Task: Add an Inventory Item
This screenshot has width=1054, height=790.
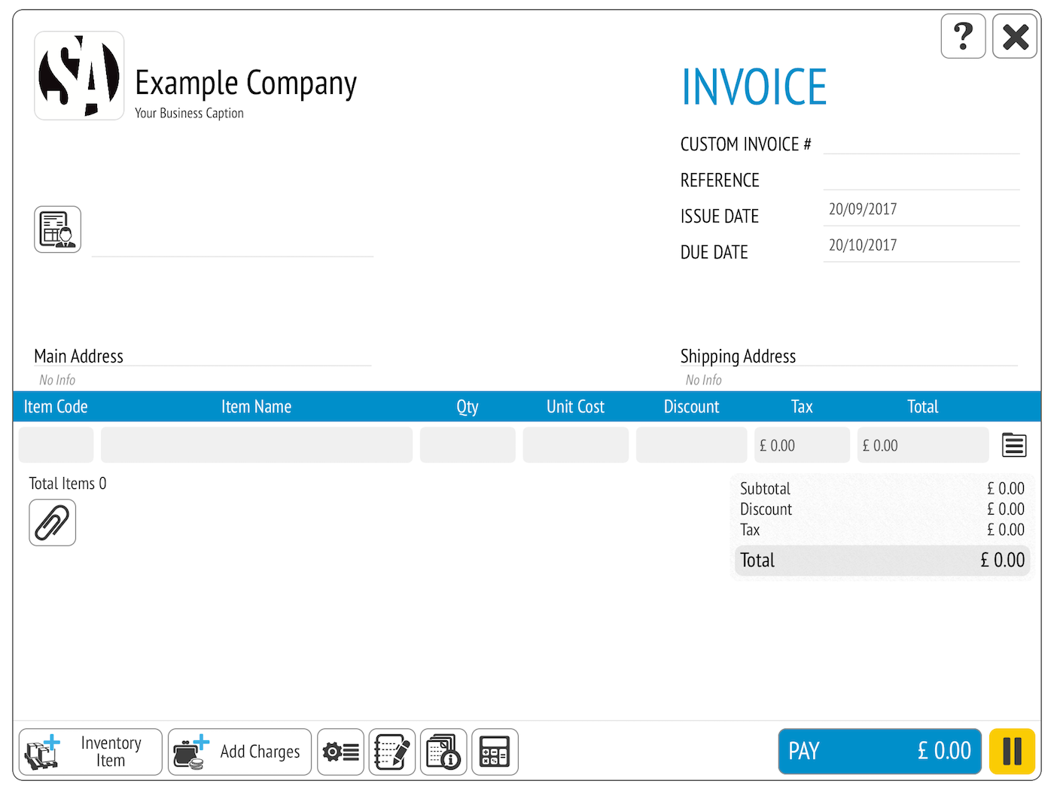Action: (x=90, y=752)
